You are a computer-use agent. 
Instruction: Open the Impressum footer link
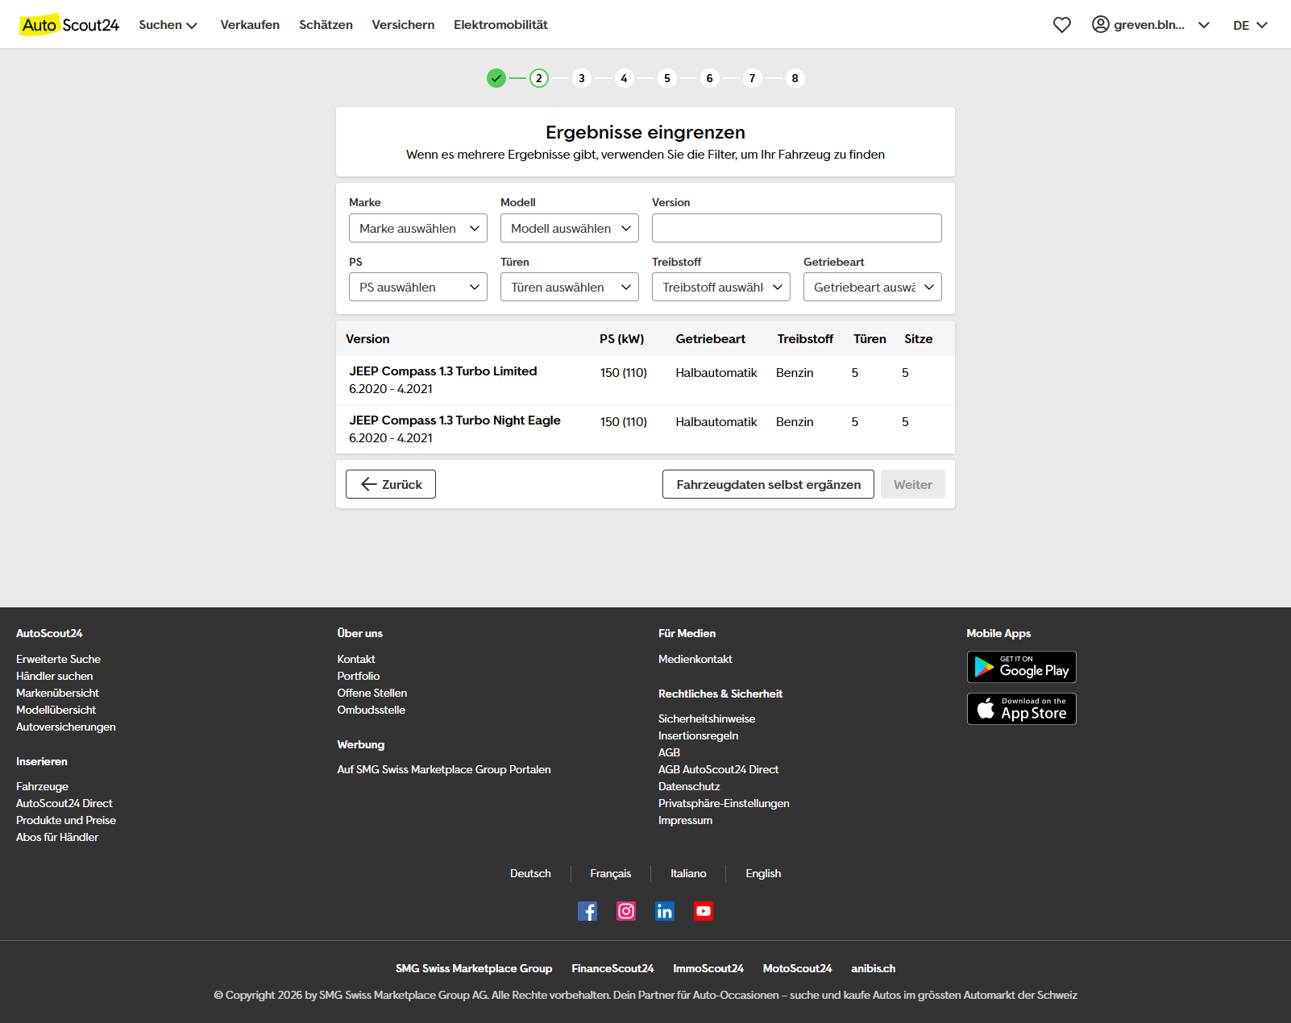(685, 820)
